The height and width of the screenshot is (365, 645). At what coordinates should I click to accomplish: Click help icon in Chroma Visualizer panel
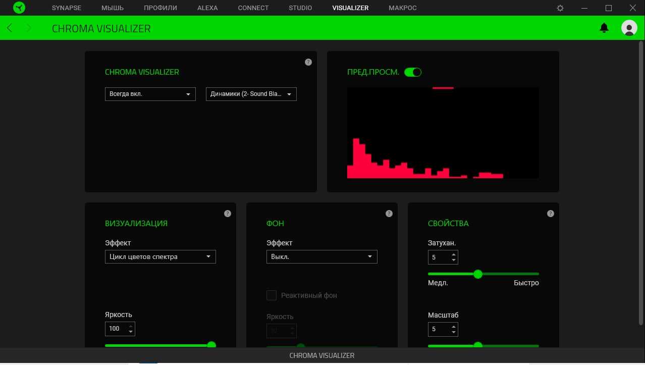308,62
